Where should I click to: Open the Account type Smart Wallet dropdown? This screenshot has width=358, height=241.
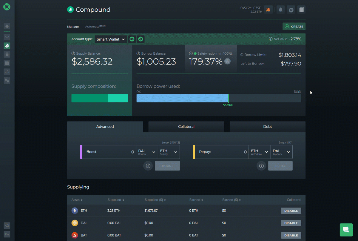(111, 39)
